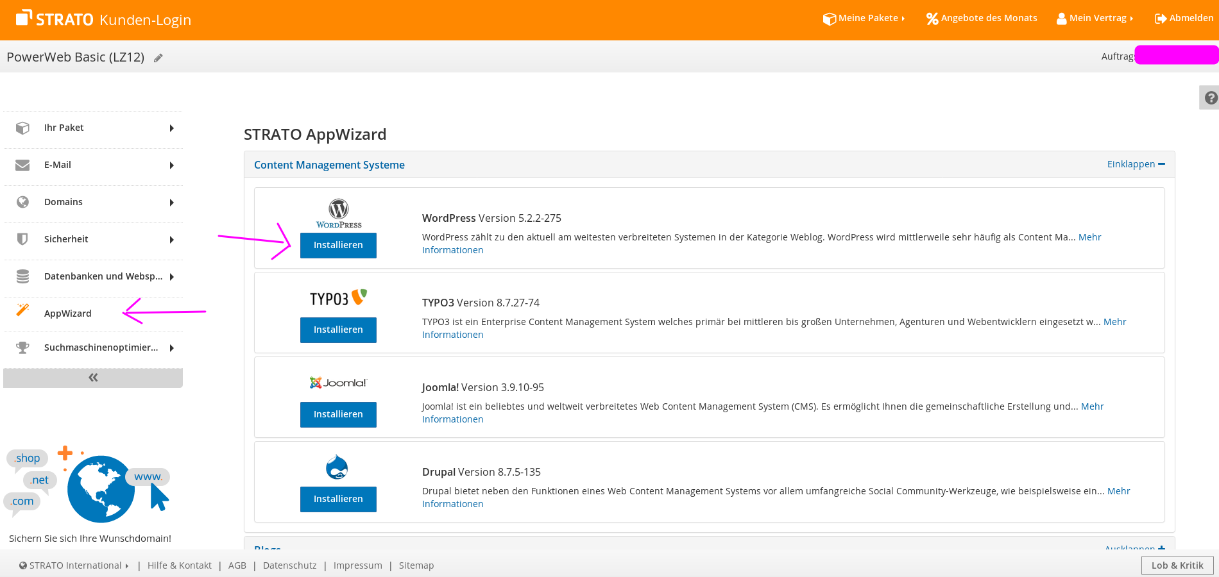Viewport: 1219px width, 577px height.
Task: Open the Sicherheit menu item
Action: point(93,240)
